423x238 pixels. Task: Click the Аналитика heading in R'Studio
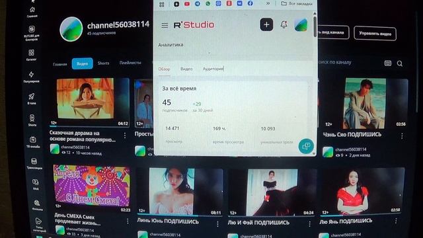click(x=171, y=45)
